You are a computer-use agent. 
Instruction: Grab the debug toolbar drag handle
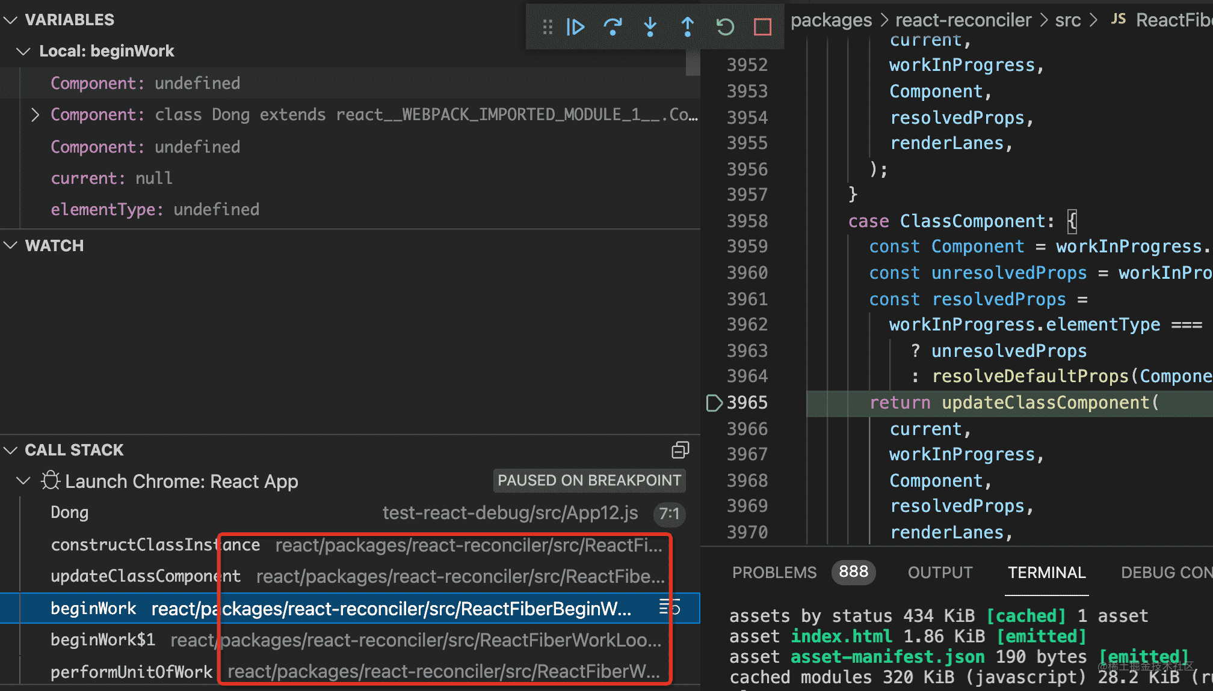[547, 27]
